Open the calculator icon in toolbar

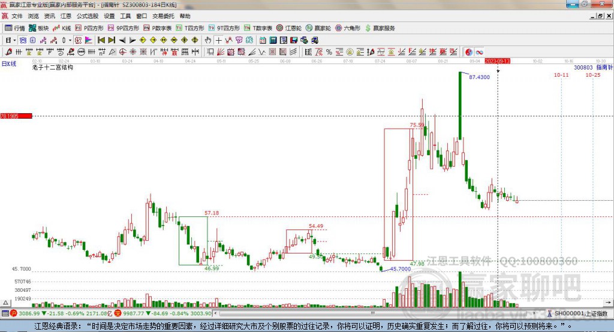point(273,40)
